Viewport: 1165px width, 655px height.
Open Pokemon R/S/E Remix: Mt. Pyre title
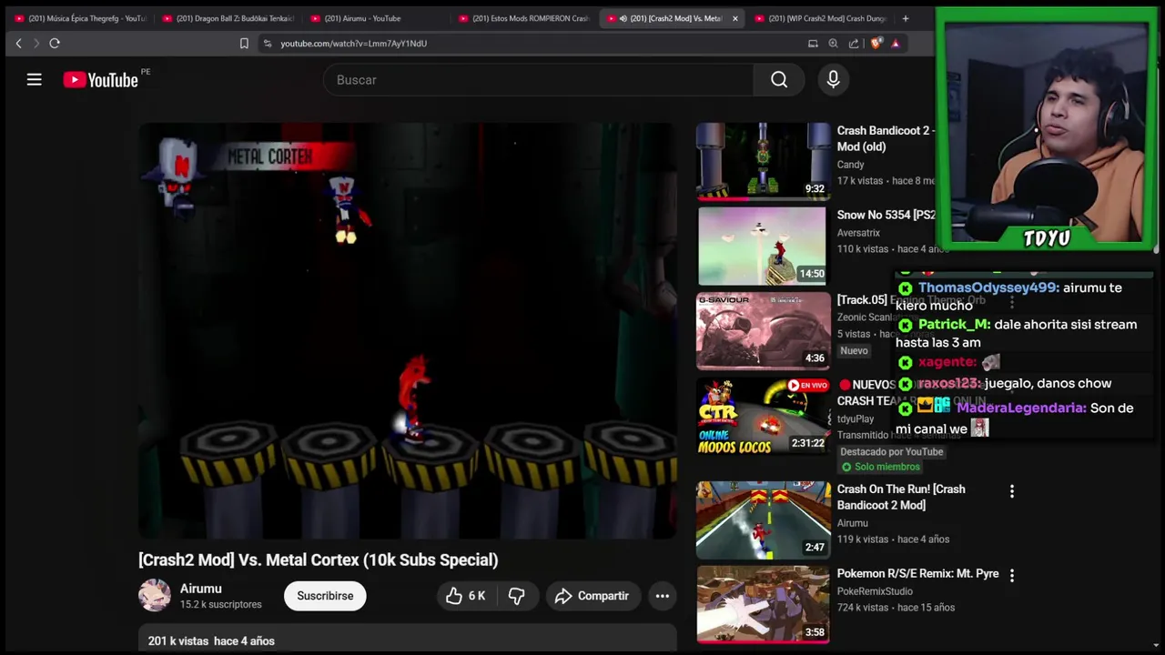[917, 574]
